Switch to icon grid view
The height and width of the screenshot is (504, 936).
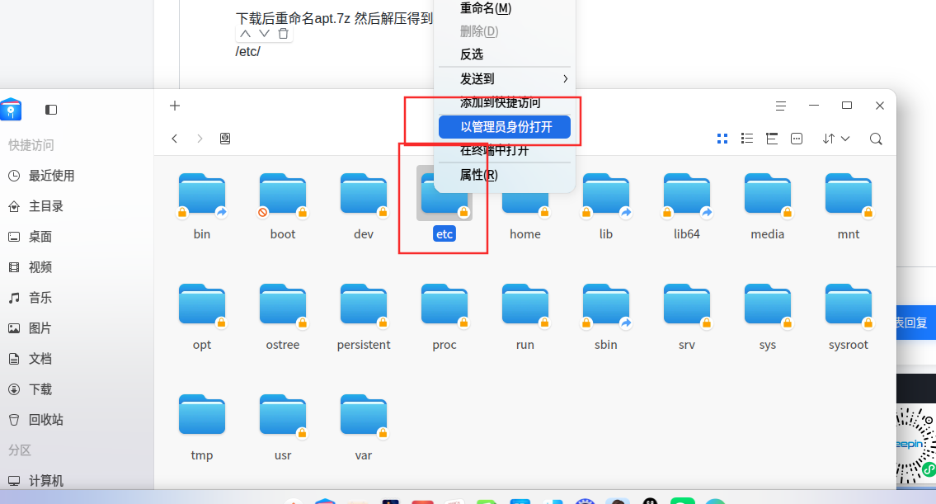tap(722, 139)
